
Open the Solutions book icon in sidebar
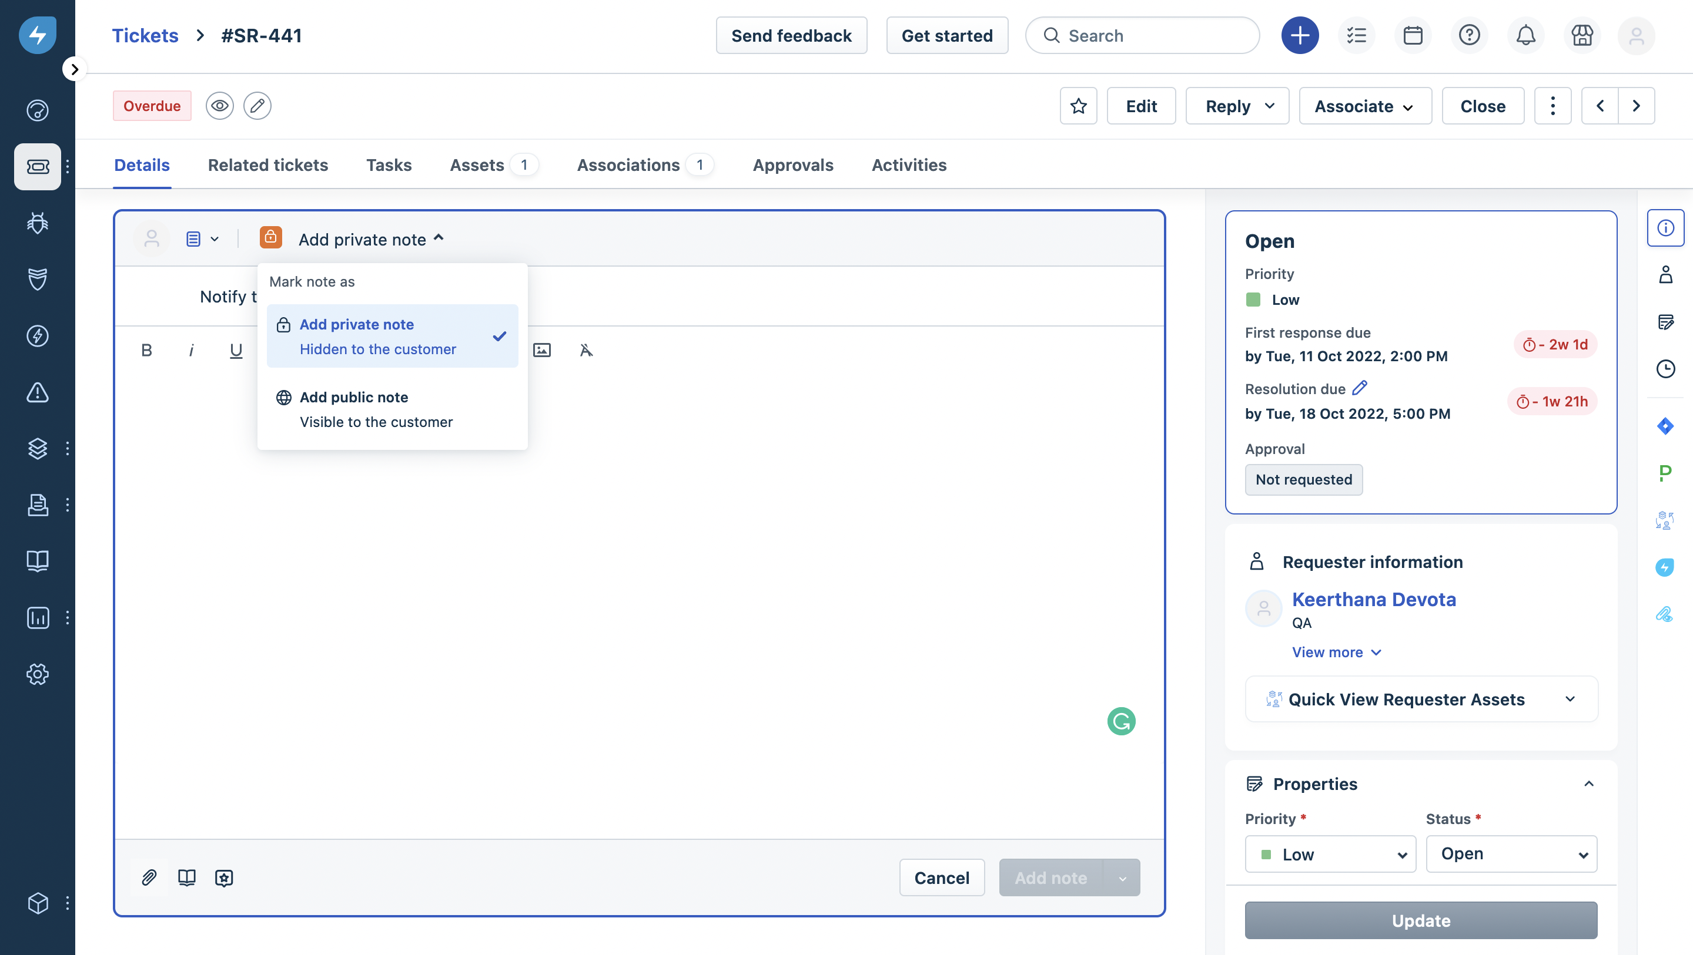tap(38, 561)
